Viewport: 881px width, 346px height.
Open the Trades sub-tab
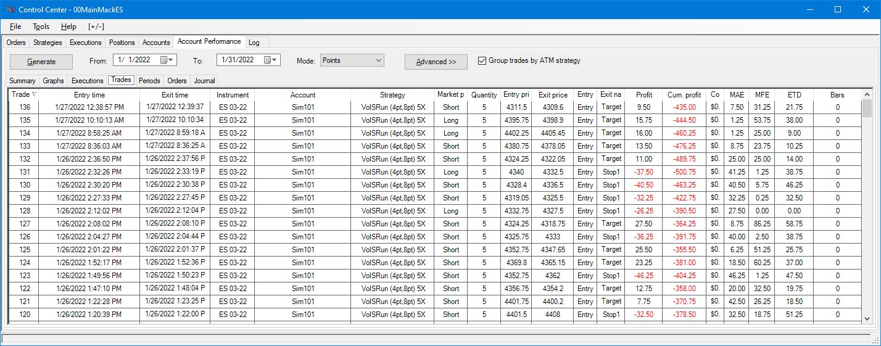tap(121, 80)
